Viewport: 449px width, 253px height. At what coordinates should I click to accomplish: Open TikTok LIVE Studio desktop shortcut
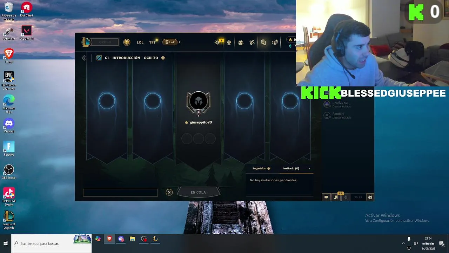(9, 197)
